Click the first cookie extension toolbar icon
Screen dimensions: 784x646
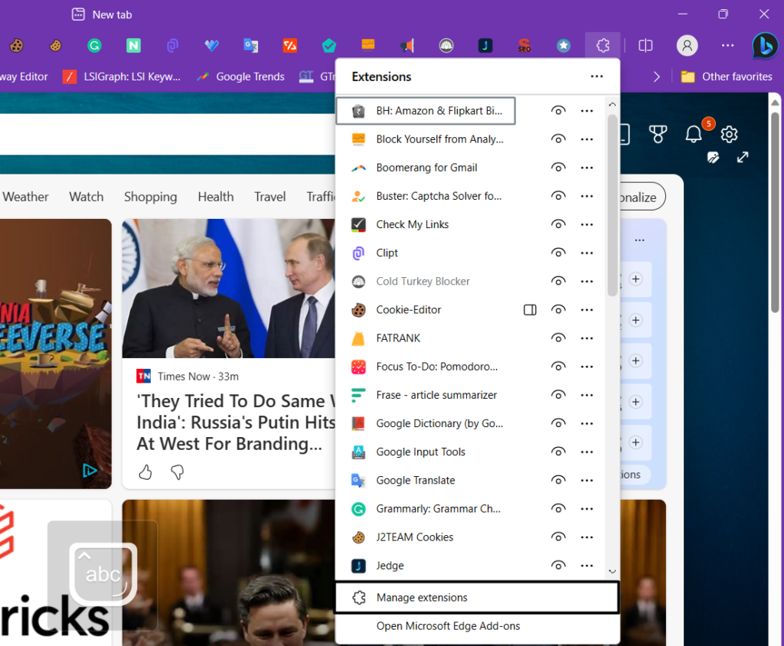[x=17, y=46]
